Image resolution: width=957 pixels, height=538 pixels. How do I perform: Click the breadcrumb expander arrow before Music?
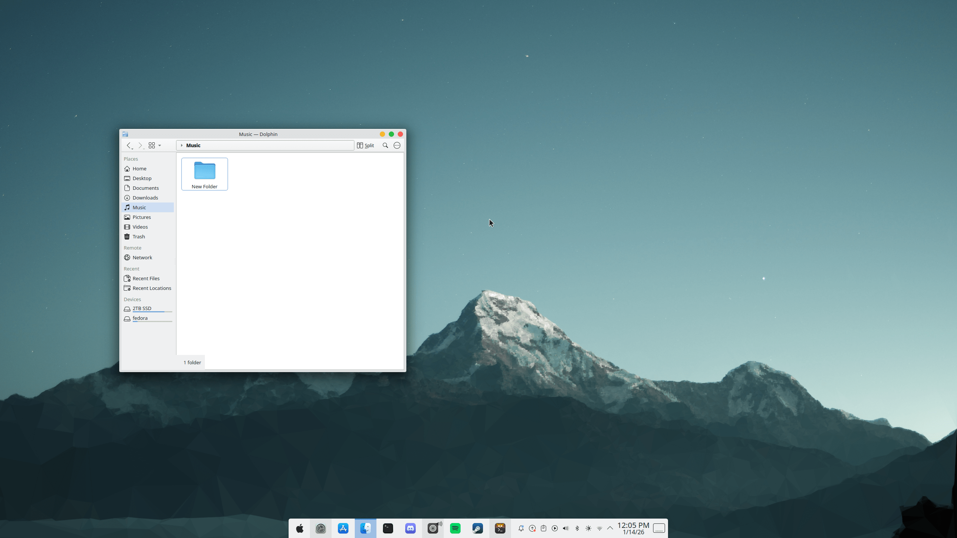pyautogui.click(x=182, y=145)
